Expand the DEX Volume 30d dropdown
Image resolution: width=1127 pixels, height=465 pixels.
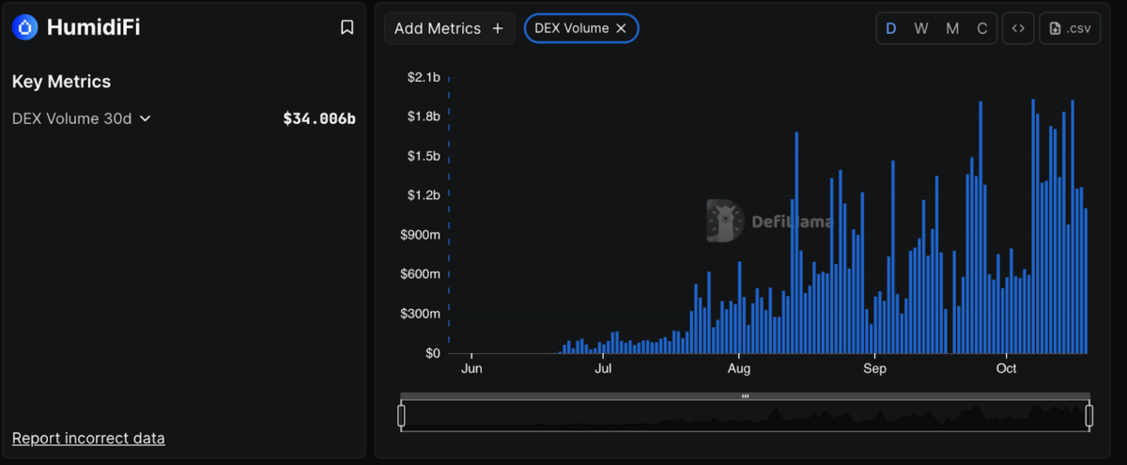pyautogui.click(x=145, y=118)
